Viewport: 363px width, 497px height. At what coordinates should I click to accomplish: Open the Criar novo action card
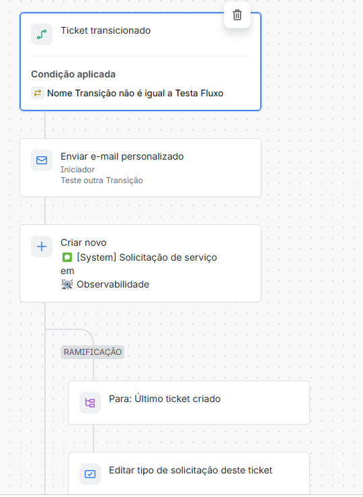point(140,263)
